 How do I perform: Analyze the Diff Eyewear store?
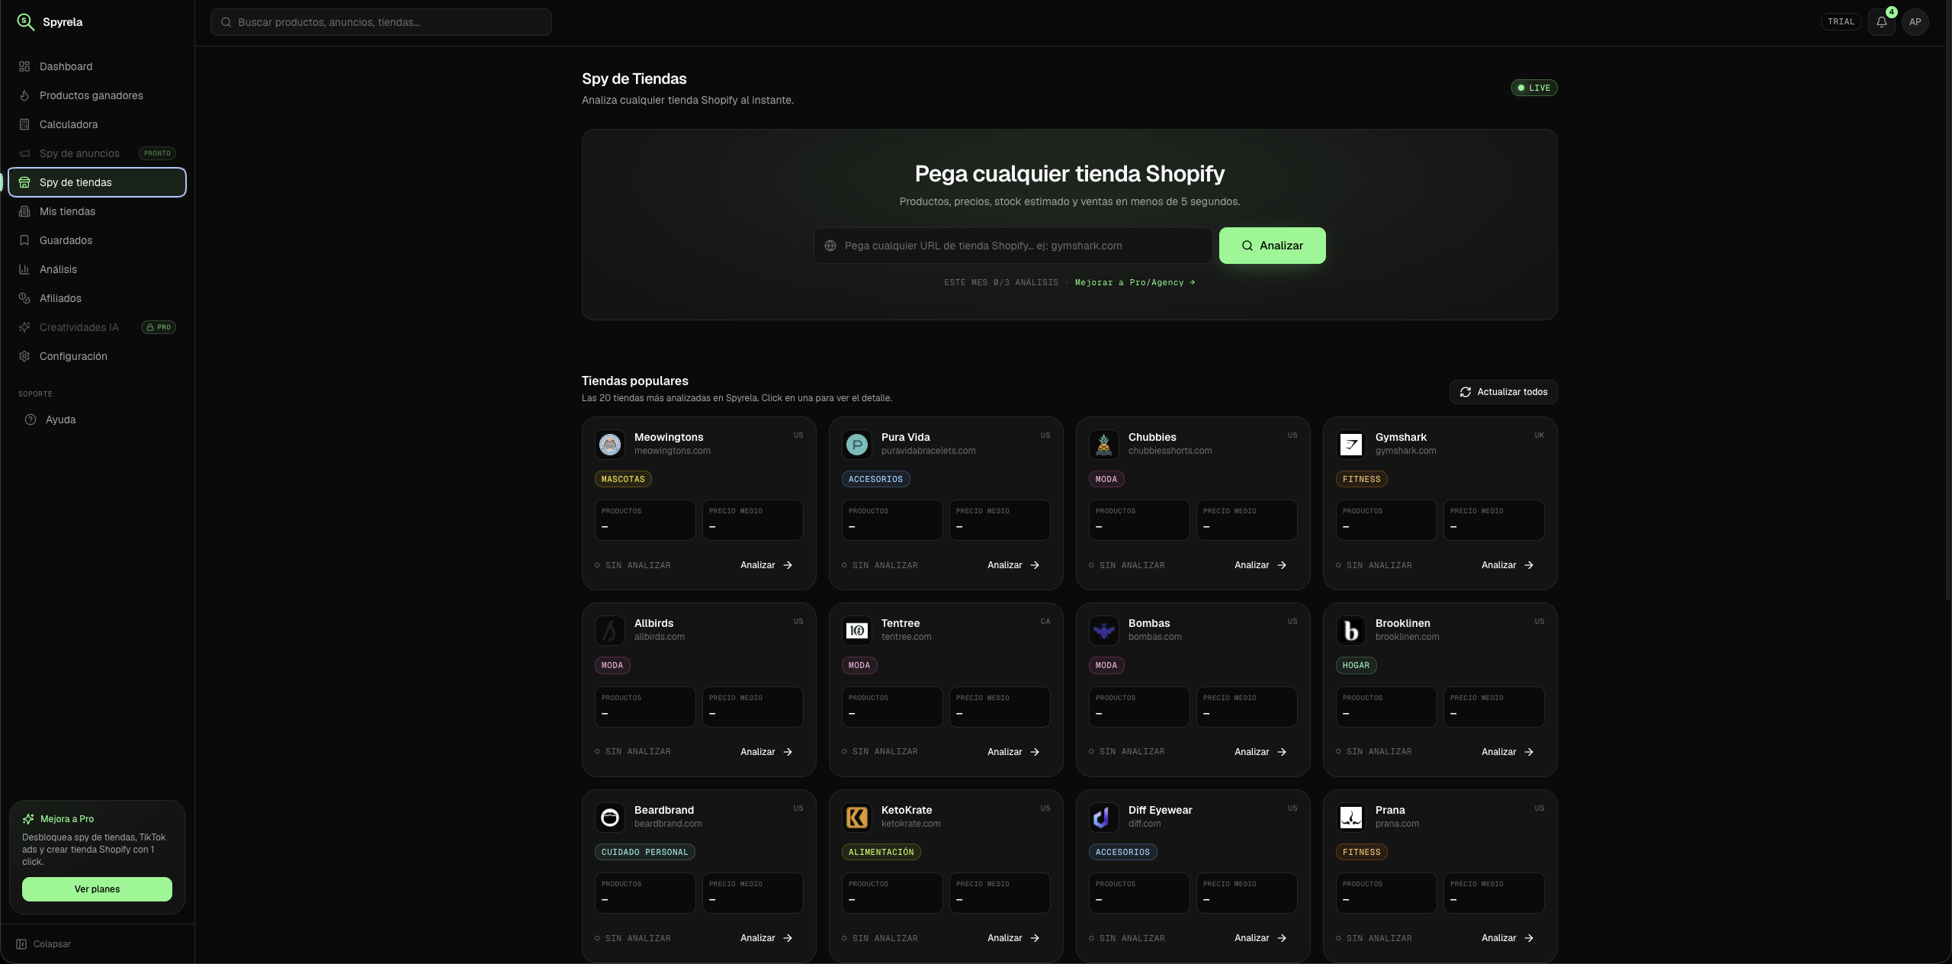(x=1261, y=938)
